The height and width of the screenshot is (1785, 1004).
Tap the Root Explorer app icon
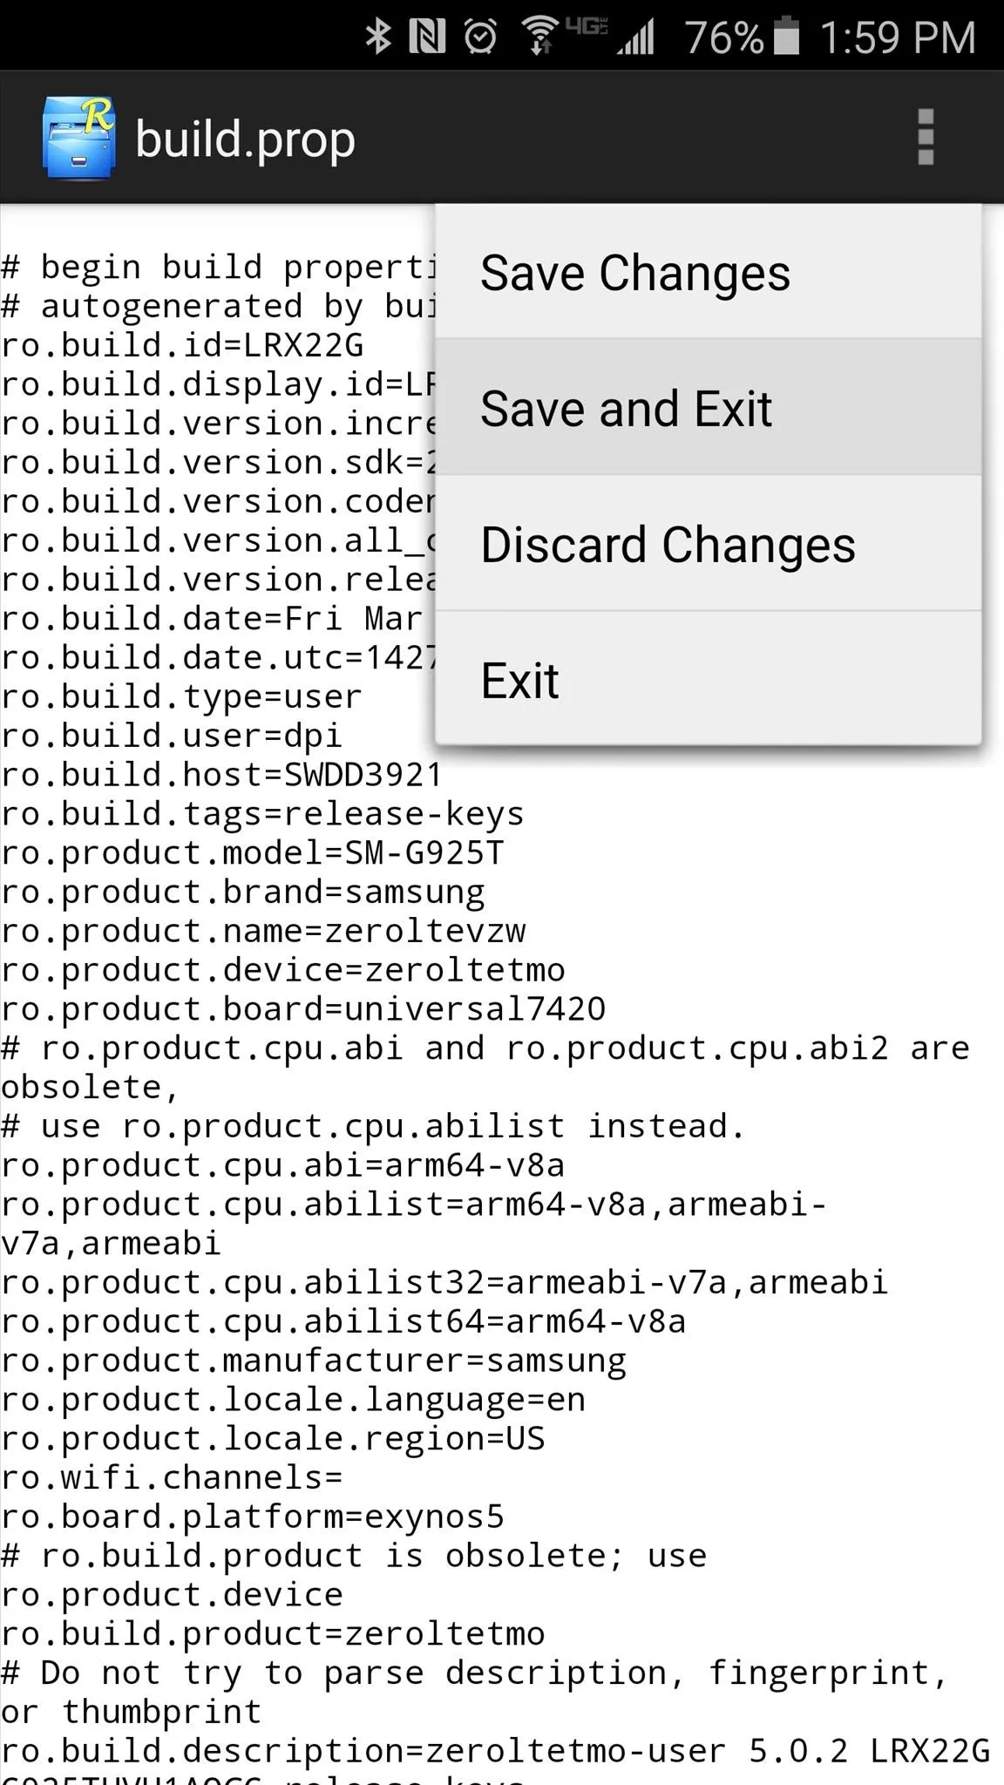coord(78,138)
